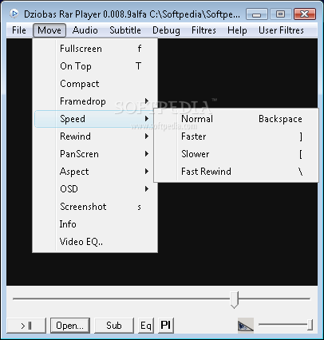The image size is (324, 340).
Task: Click the volume slider handle
Action: (310, 325)
